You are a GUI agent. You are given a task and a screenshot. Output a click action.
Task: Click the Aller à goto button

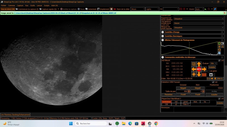(220, 78)
